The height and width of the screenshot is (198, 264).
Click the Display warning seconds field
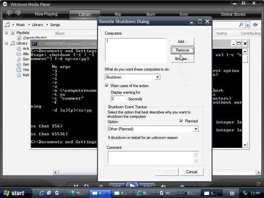tap(118, 99)
